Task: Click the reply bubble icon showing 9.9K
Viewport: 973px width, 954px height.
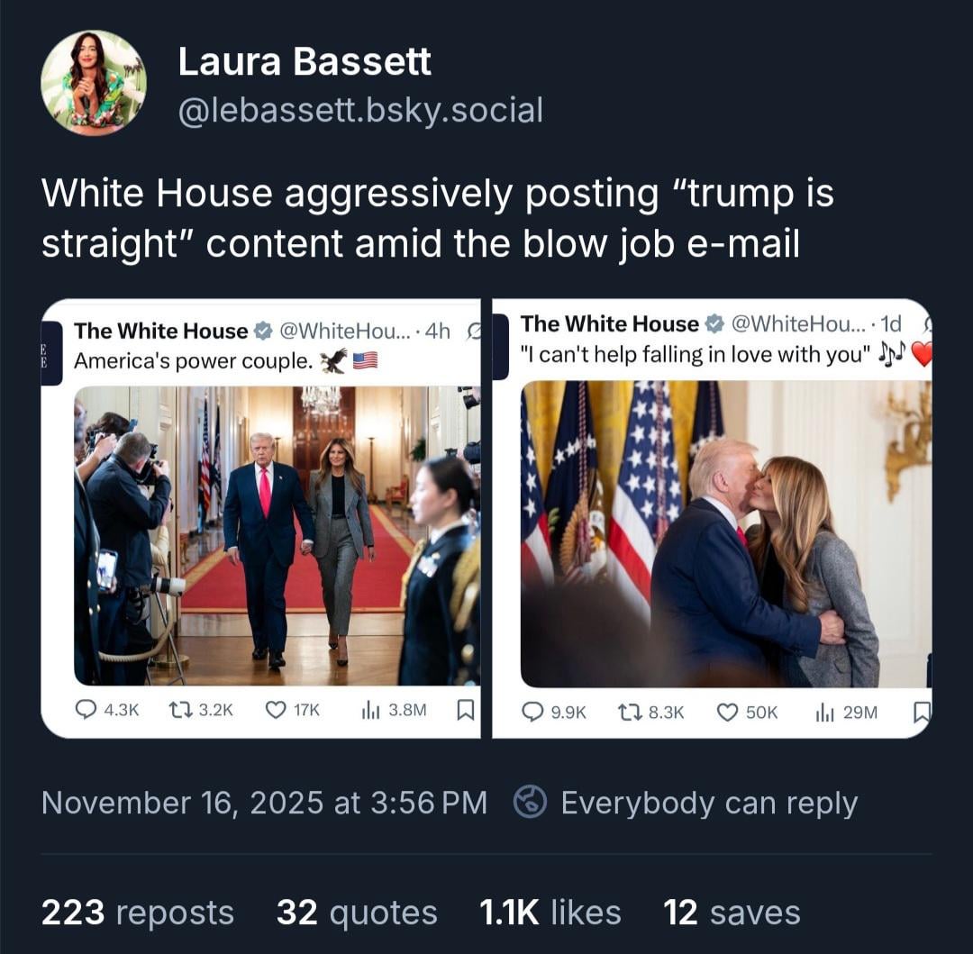Action: (x=532, y=712)
